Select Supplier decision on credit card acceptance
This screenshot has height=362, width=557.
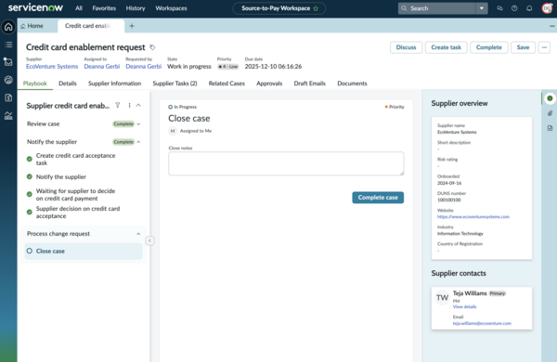pos(78,212)
